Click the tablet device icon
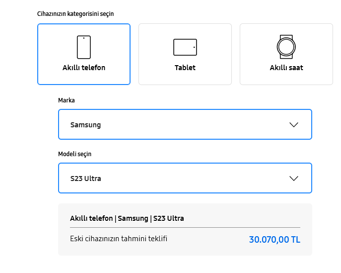The image size is (341, 273). 185,47
